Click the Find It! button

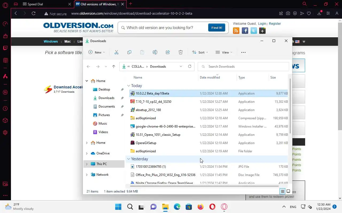pos(217,28)
